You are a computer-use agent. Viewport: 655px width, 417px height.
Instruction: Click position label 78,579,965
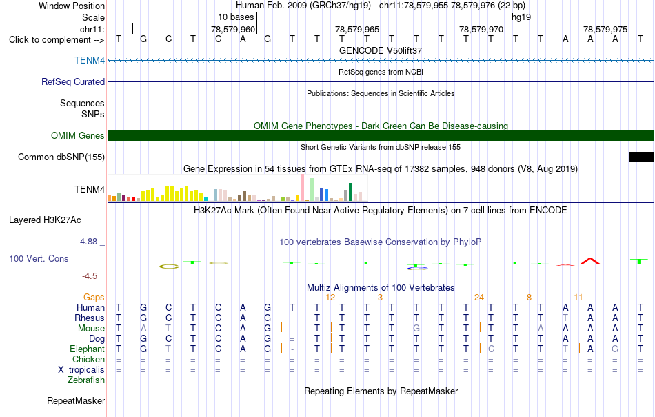tap(357, 29)
